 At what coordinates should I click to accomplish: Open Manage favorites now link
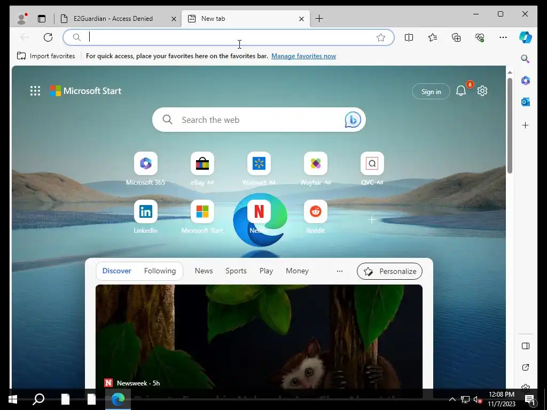tap(303, 56)
